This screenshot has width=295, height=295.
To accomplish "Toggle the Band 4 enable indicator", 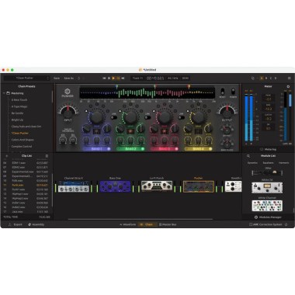I will (x=210, y=149).
